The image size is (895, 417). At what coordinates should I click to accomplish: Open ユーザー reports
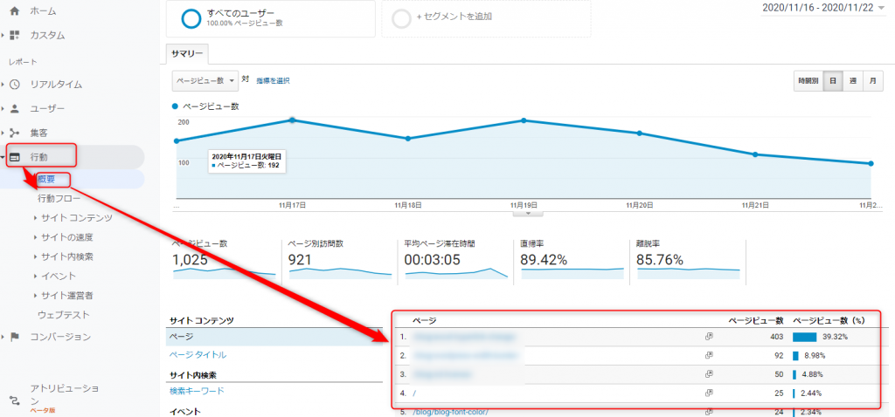(x=47, y=108)
